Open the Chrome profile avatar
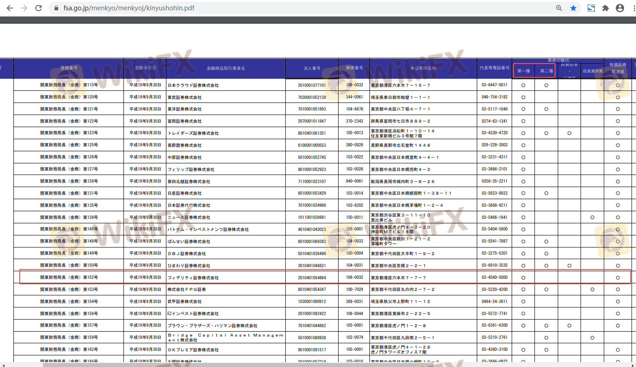Viewport: 636px width, 367px height. [620, 8]
